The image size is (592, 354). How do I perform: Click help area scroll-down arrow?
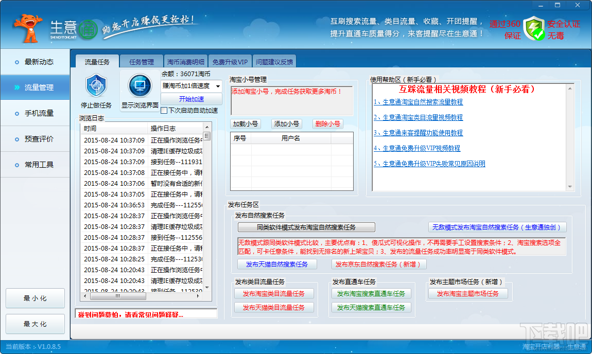(x=570, y=186)
